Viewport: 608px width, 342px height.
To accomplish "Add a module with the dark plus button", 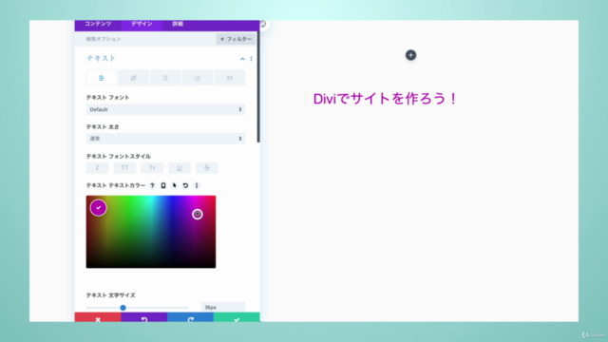I will [x=410, y=55].
